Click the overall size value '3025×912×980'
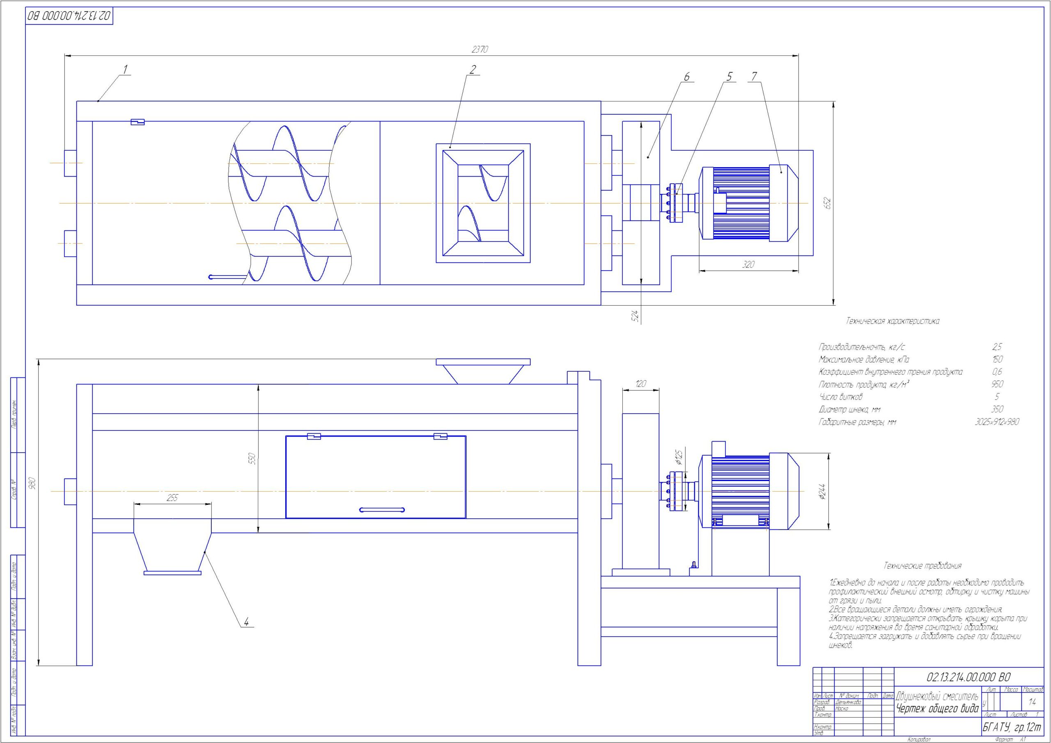Image resolution: width=1051 pixels, height=743 pixels. tap(997, 422)
